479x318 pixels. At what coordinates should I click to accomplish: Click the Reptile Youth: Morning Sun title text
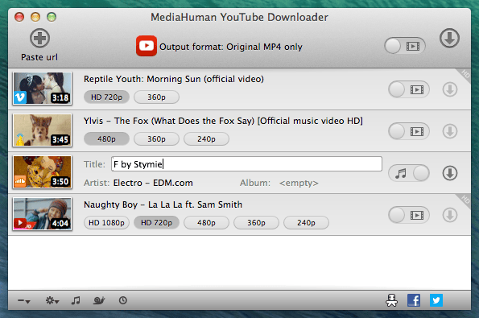[x=174, y=79]
